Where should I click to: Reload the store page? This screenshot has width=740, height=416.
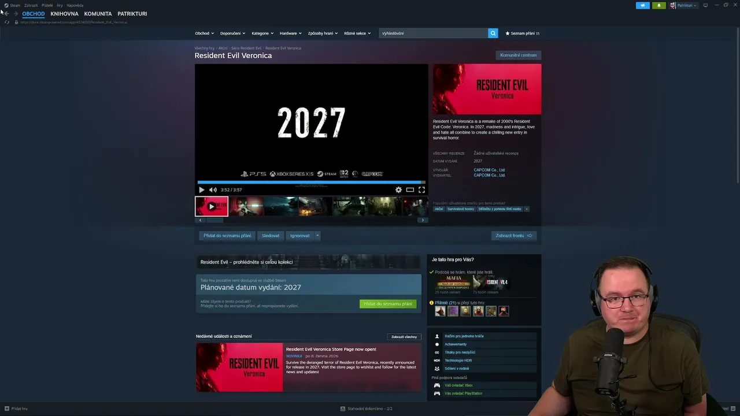7,22
